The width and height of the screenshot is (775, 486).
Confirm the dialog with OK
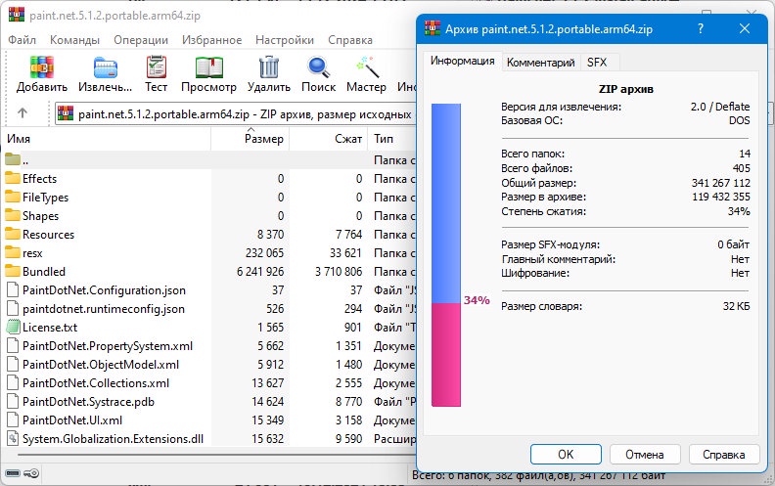[x=566, y=454]
